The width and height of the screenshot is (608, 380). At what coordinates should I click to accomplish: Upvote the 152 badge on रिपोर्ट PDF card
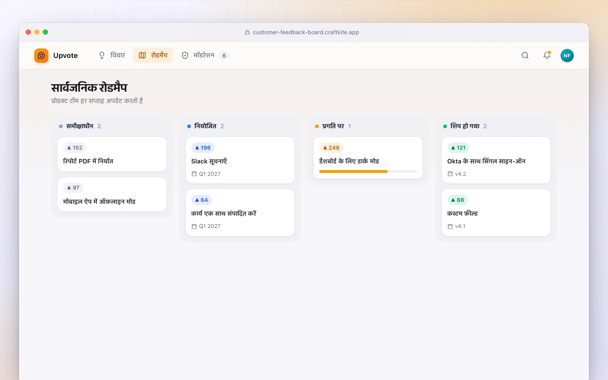75,148
